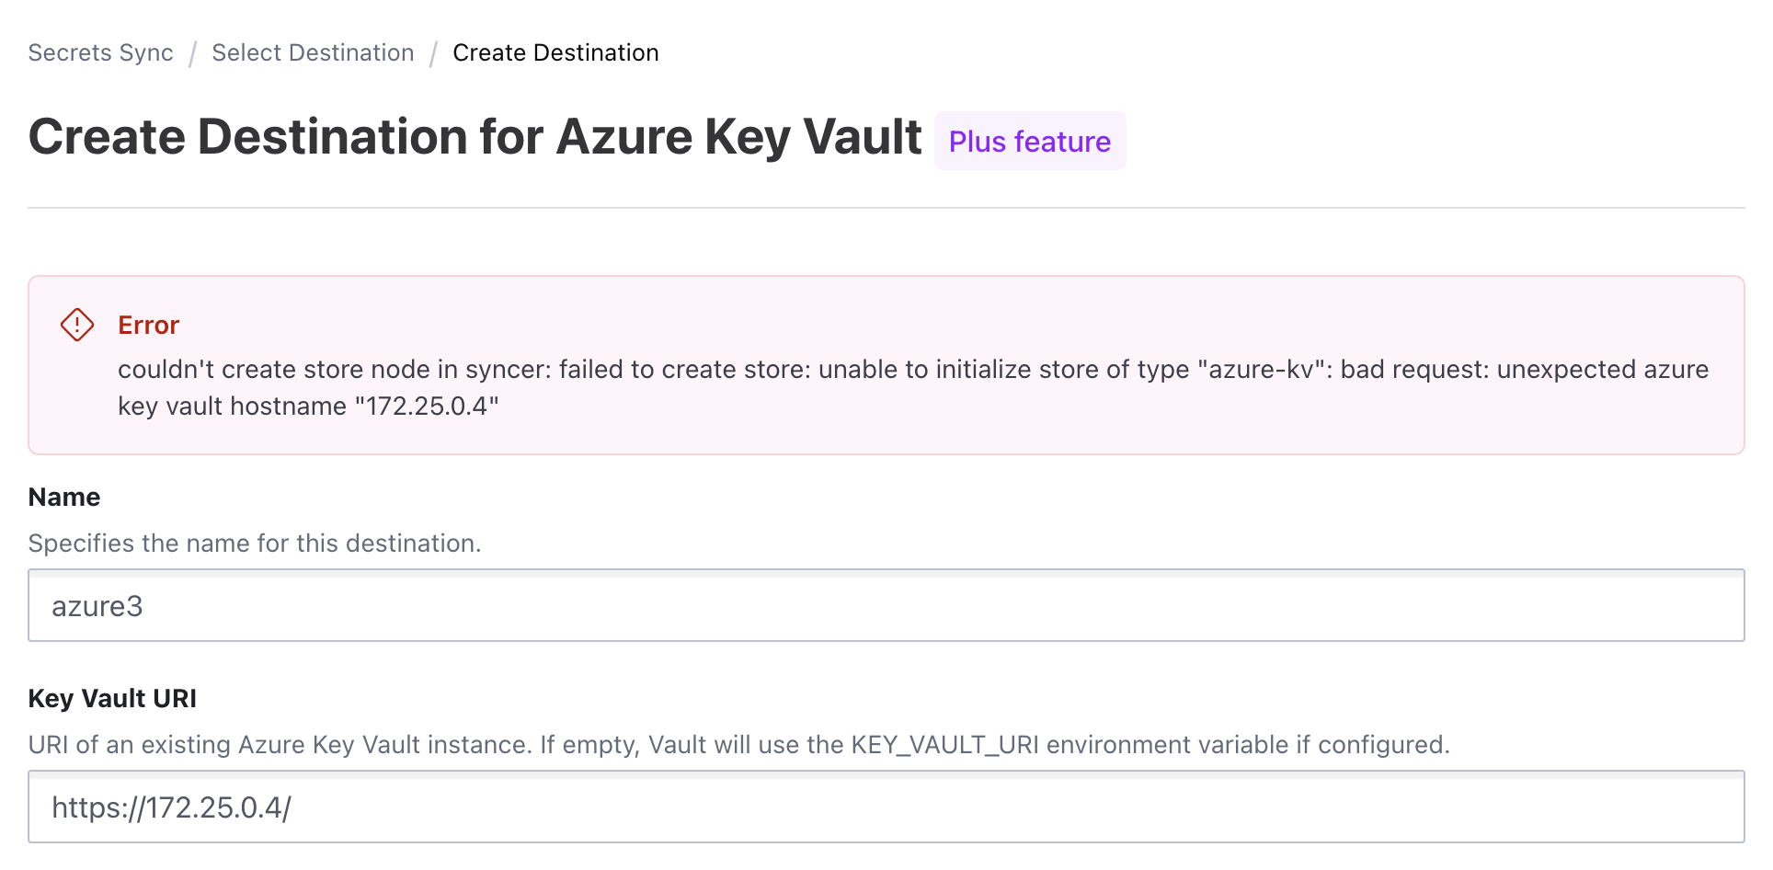Click the horizontal divider below the heading
Image resolution: width=1773 pixels, height=870 pixels.
tap(886, 208)
